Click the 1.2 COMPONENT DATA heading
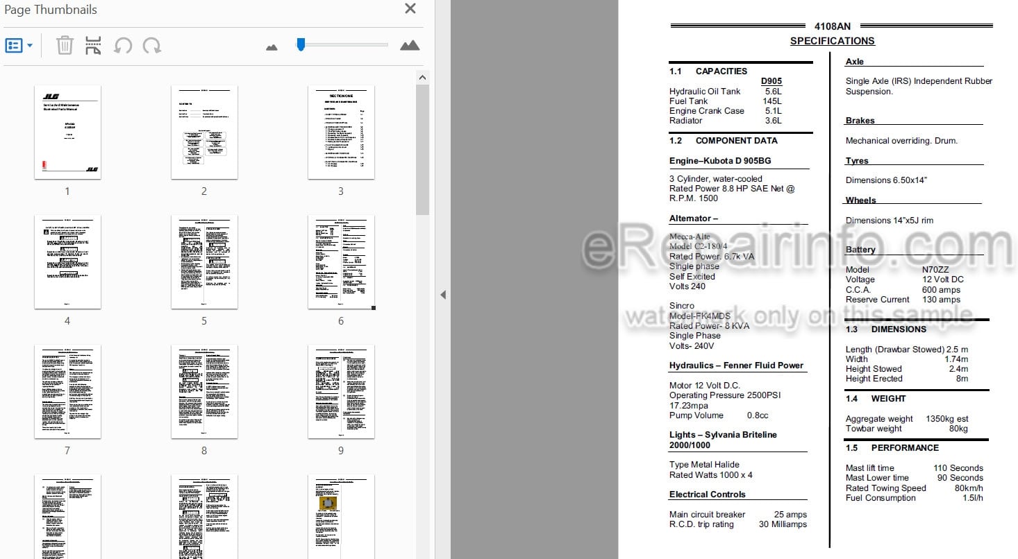Image resolution: width=1018 pixels, height=559 pixels. pyautogui.click(x=724, y=141)
